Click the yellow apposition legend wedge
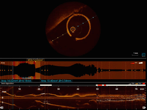 [136, 84]
